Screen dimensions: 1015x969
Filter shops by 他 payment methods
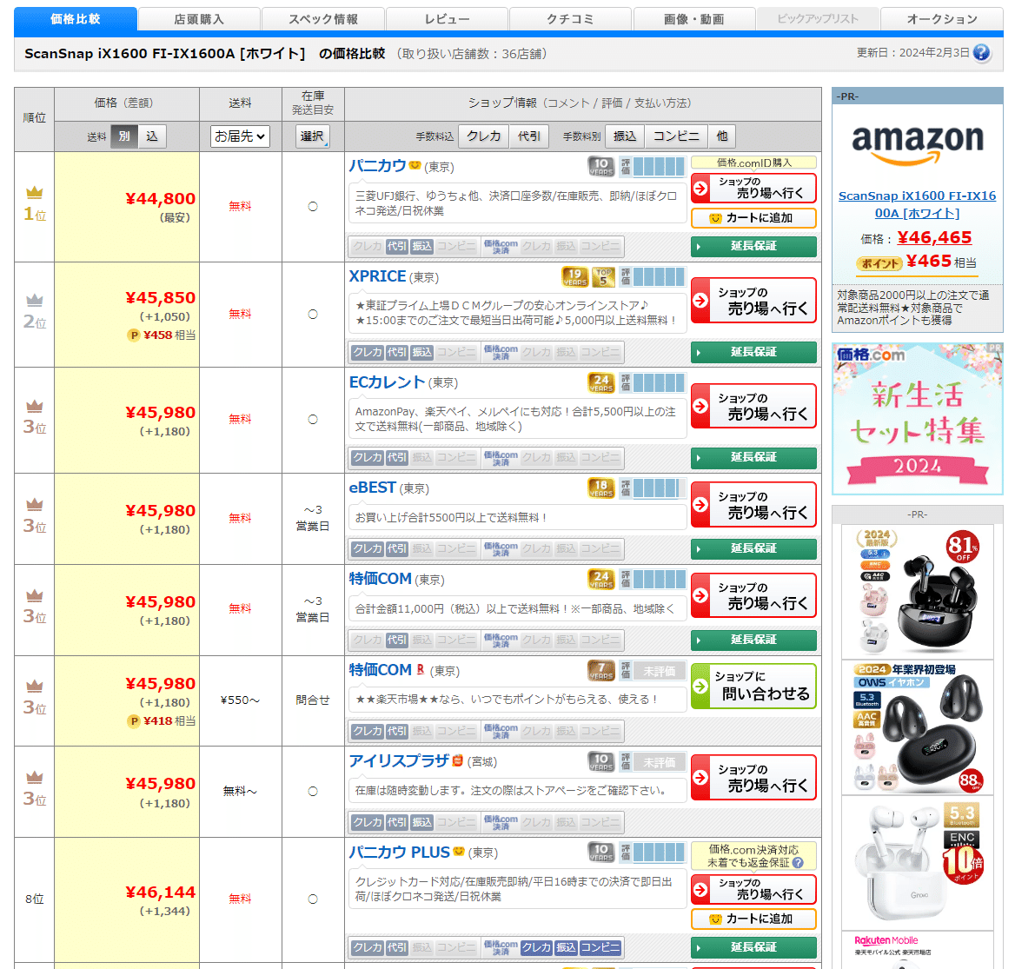722,136
